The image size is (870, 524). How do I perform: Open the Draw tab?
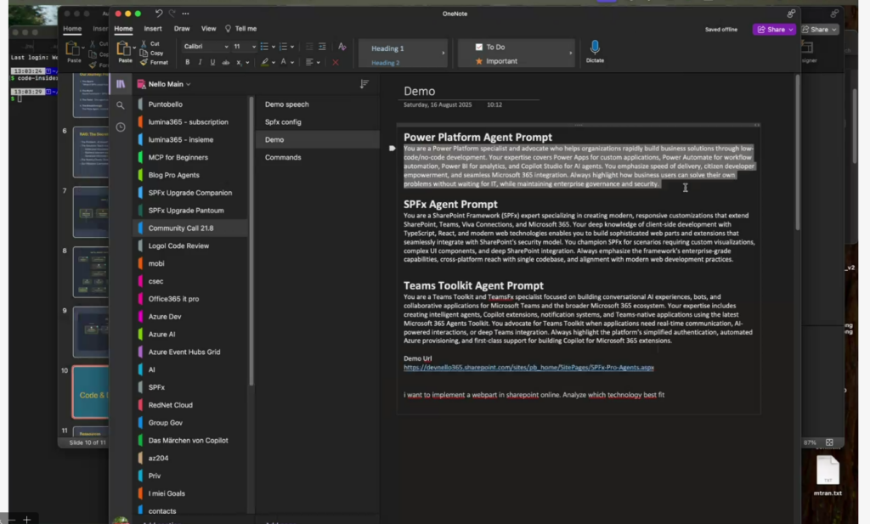182,29
